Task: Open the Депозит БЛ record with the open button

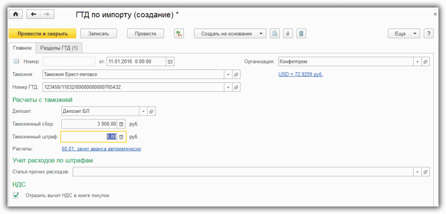Action: [x=152, y=111]
